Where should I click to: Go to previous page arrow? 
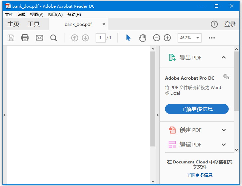[75, 38]
